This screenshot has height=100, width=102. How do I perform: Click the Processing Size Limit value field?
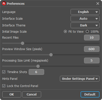click(x=92, y=61)
